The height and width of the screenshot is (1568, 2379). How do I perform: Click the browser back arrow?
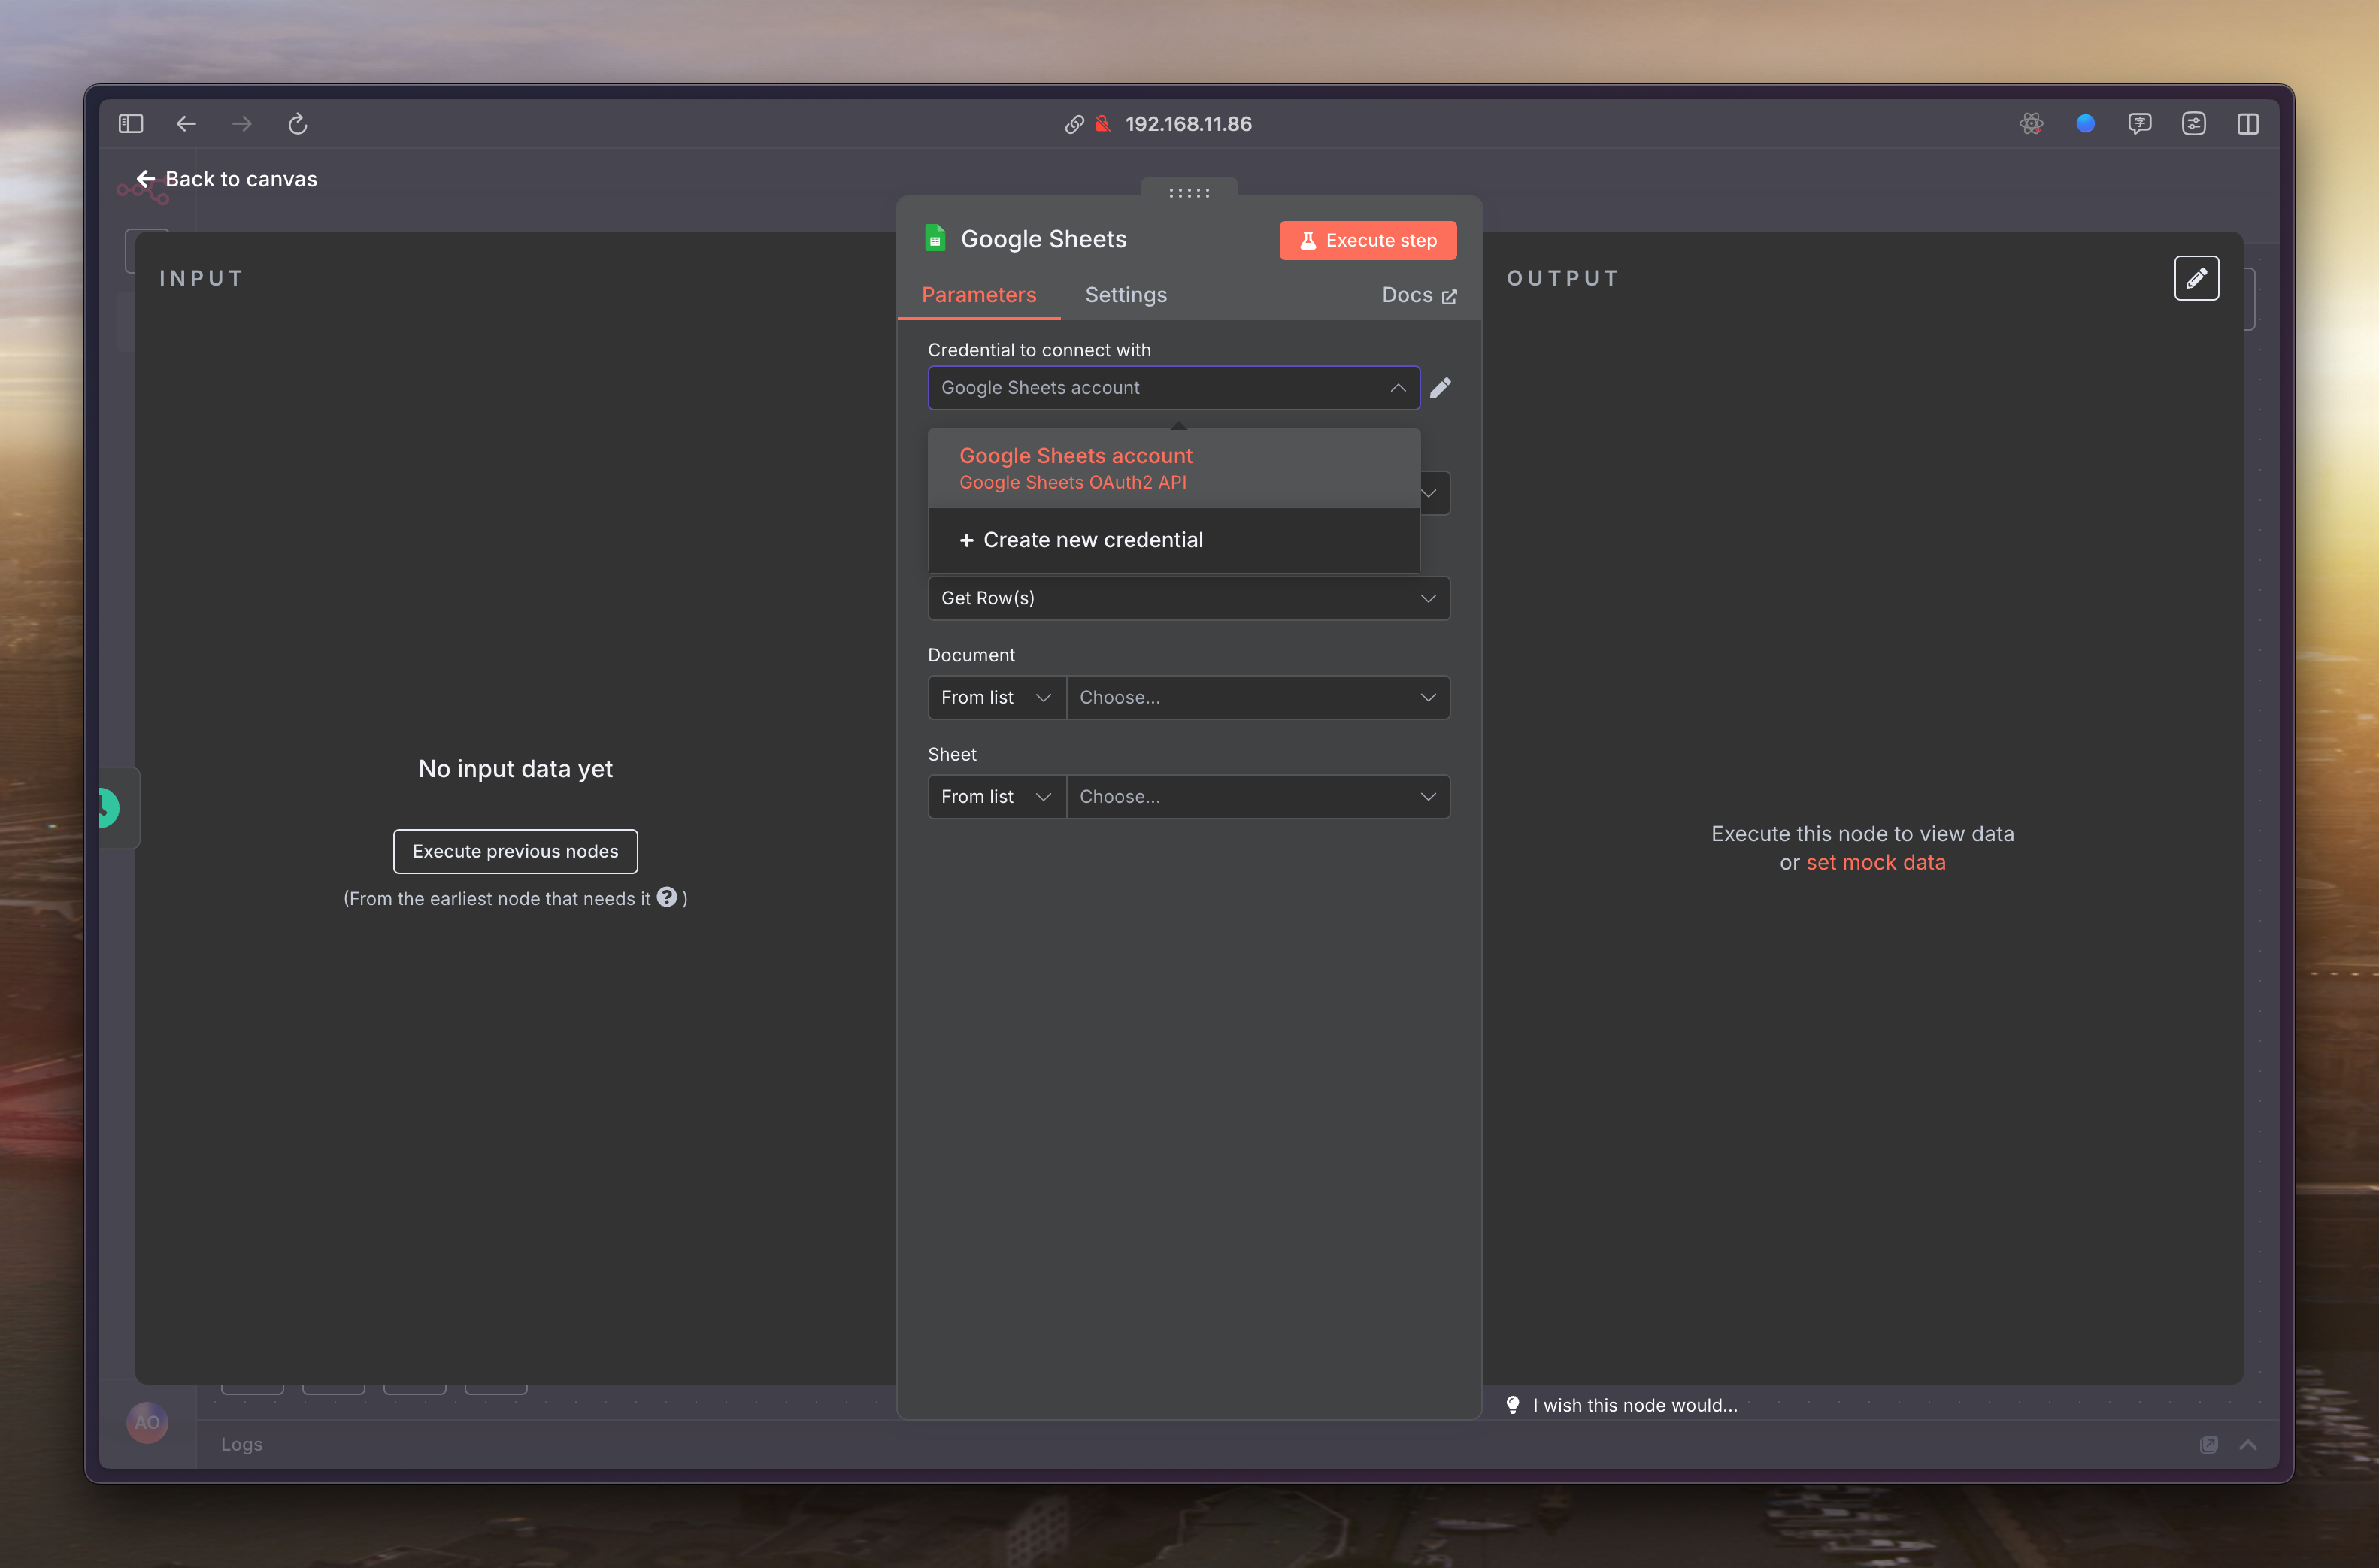click(186, 124)
